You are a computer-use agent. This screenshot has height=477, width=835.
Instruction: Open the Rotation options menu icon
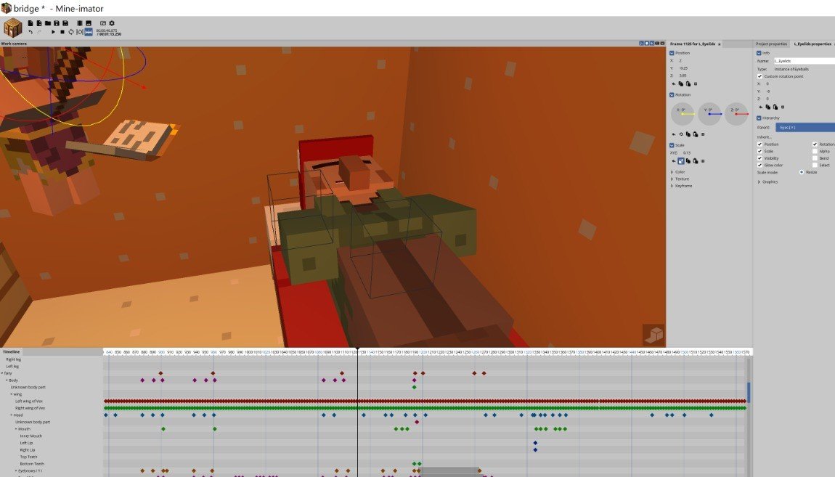coord(703,134)
